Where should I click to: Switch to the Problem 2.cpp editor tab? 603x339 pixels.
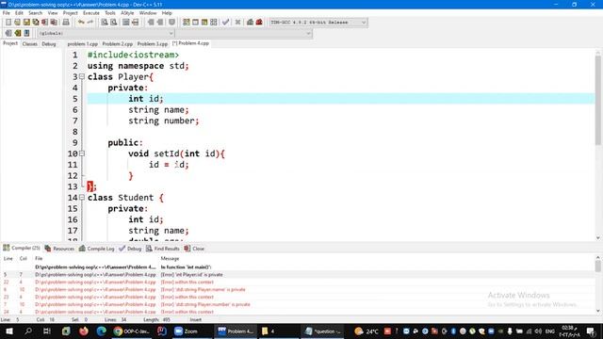click(x=117, y=44)
